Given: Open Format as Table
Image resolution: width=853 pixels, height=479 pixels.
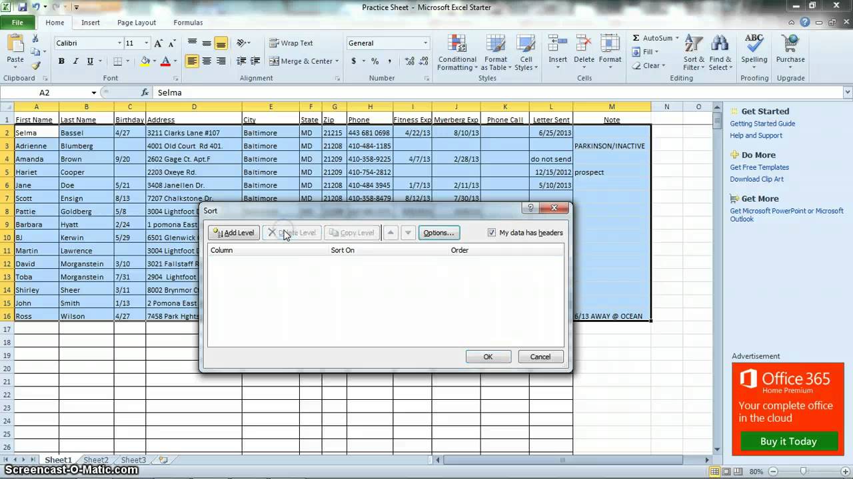Looking at the screenshot, I should click(x=496, y=53).
